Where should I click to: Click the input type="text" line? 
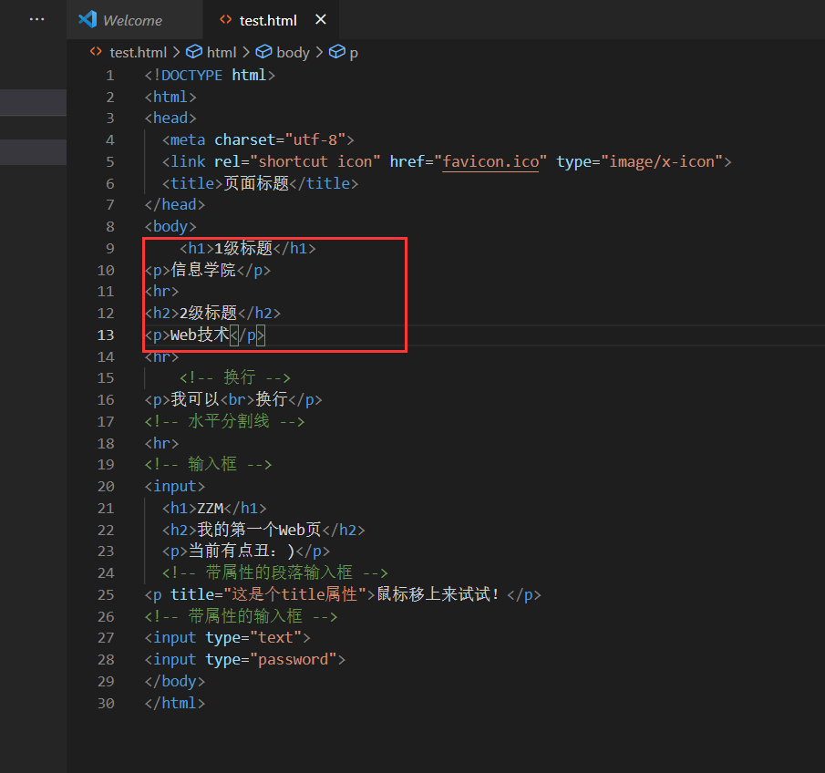(x=227, y=638)
